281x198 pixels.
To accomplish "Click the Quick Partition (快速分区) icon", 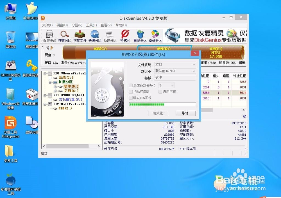I will (x=95, y=36).
